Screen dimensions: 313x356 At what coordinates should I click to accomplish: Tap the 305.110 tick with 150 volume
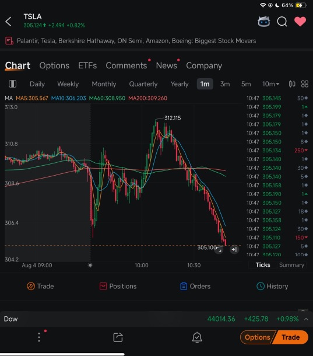(277, 238)
